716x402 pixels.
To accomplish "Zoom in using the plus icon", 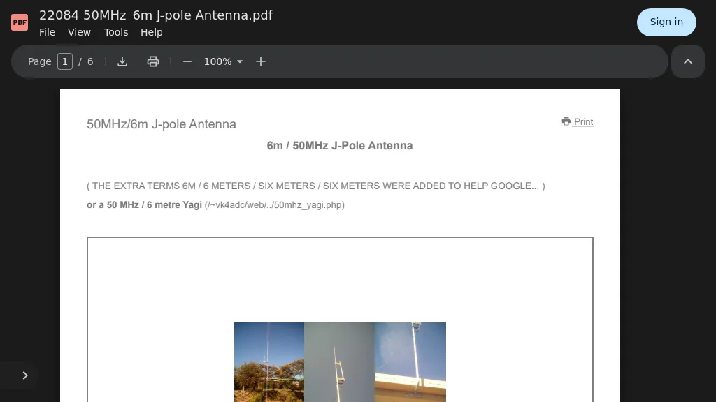I will click(x=261, y=61).
